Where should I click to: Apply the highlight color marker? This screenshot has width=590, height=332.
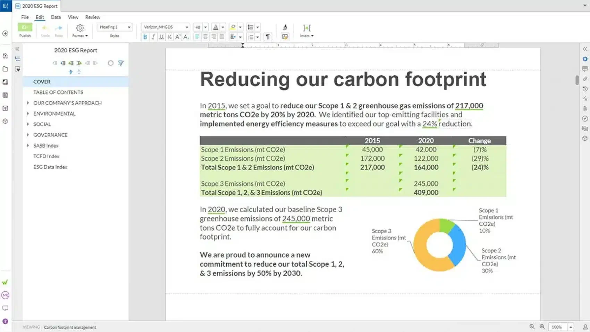click(233, 27)
